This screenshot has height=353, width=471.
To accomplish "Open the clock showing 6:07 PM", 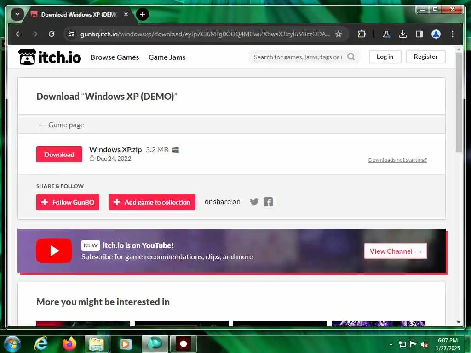I will coord(448,344).
